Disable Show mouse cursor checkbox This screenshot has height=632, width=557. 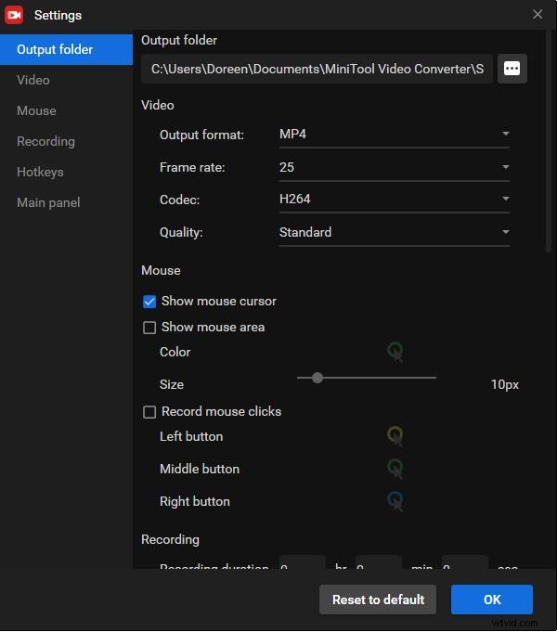149,302
